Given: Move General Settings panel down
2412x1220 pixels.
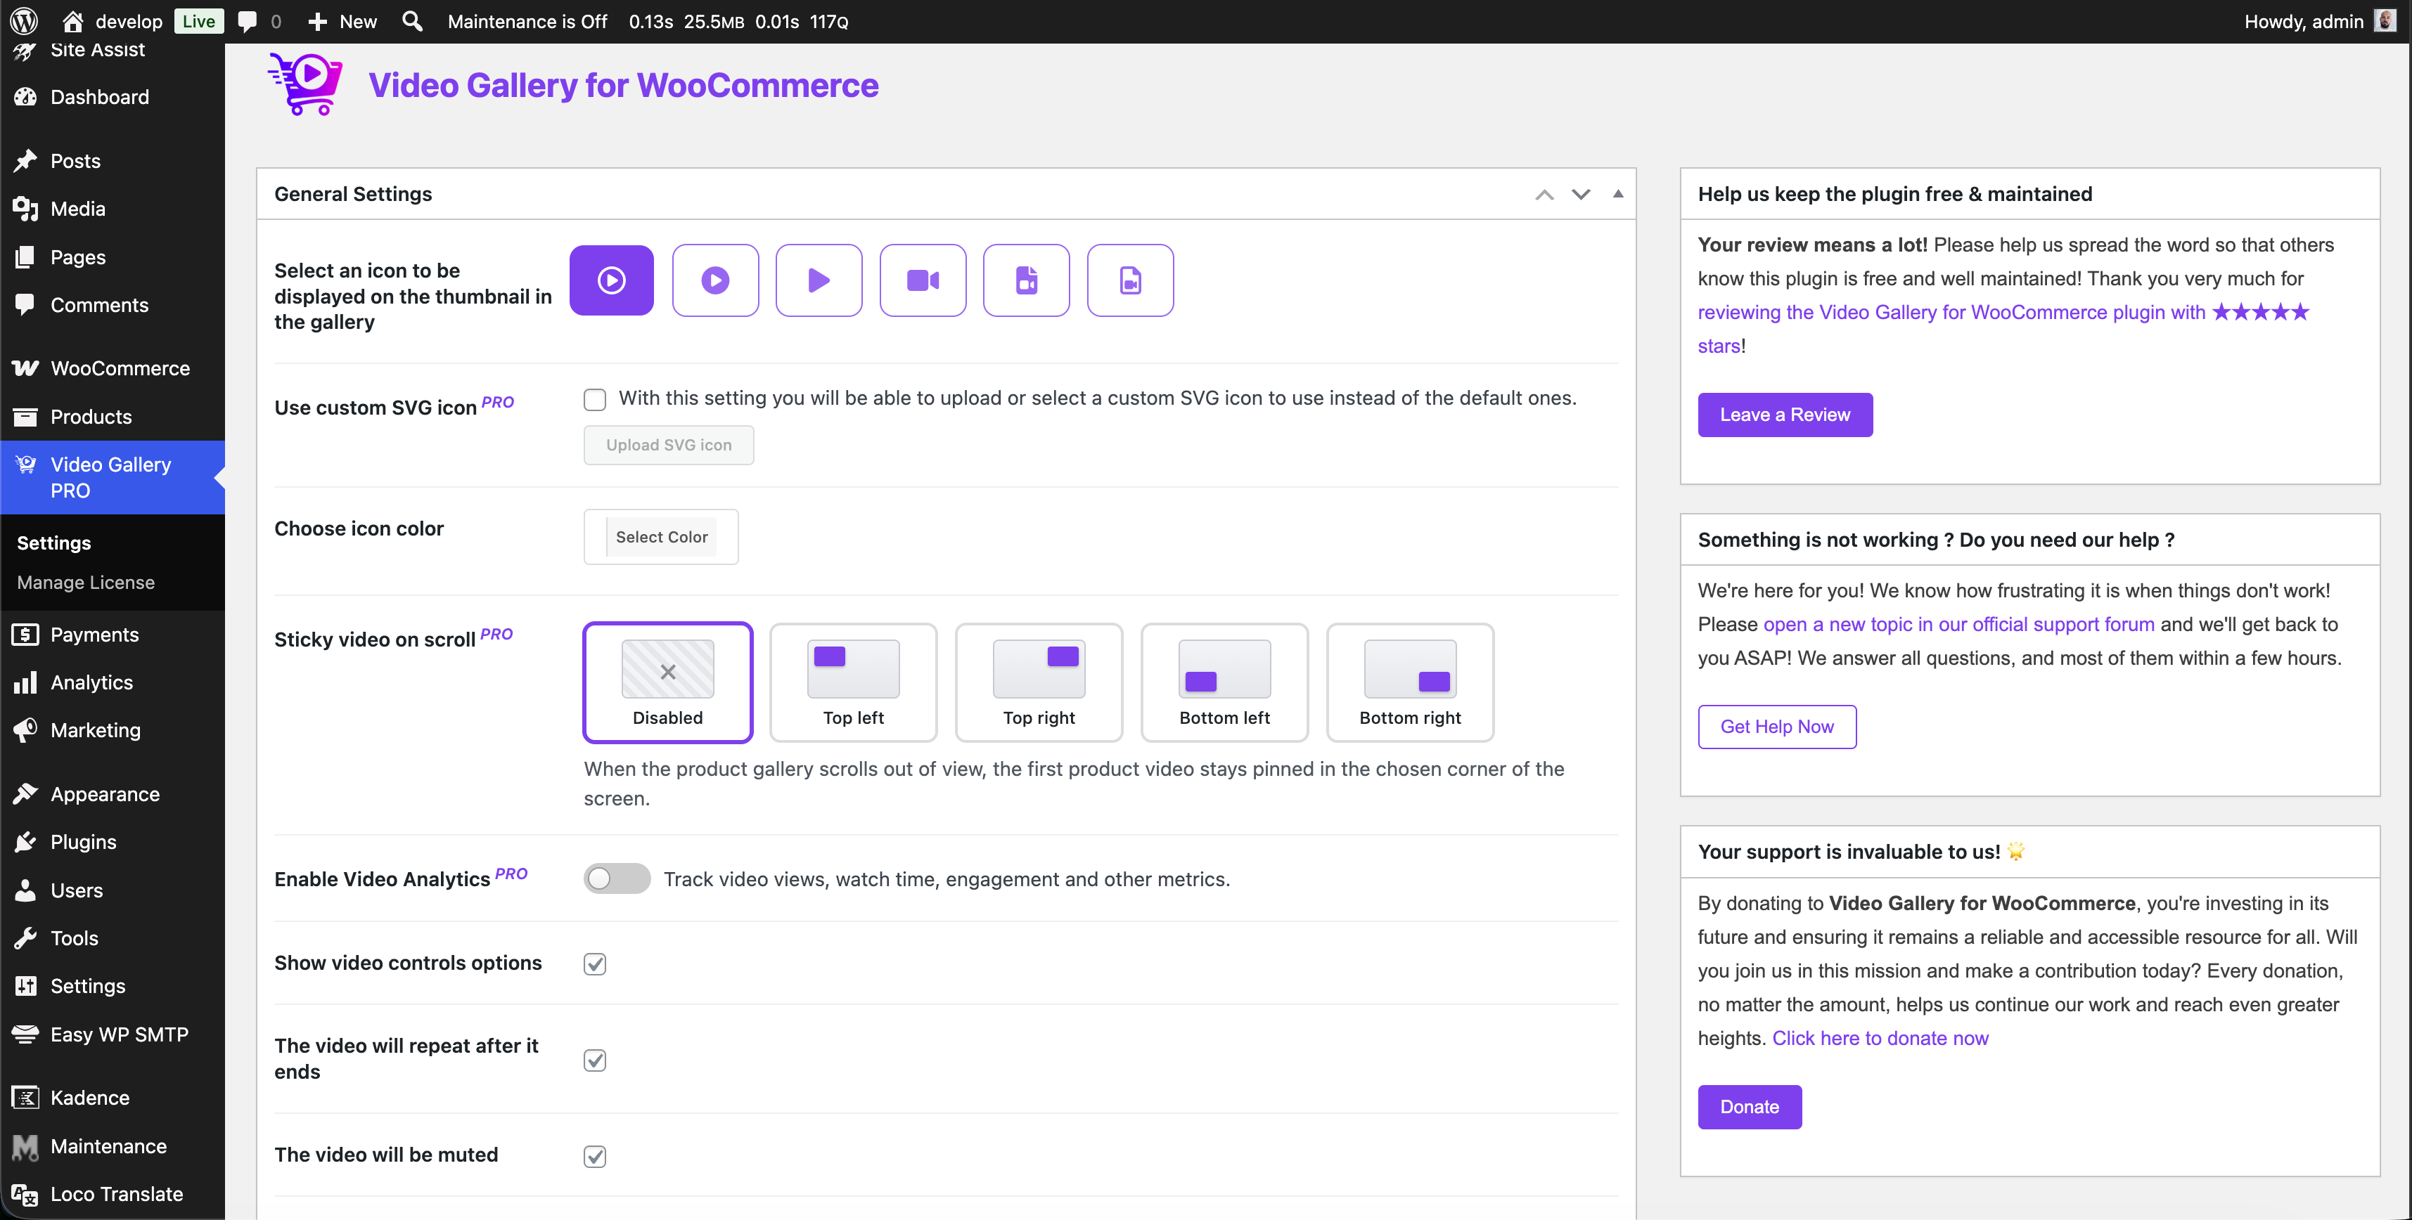Looking at the screenshot, I should click(1581, 195).
